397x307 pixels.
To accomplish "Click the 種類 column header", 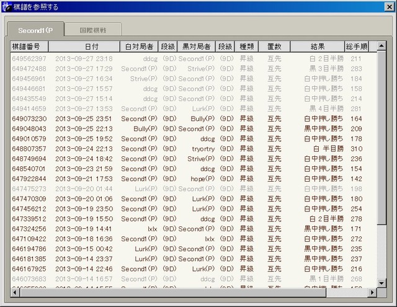I will [x=247, y=47].
